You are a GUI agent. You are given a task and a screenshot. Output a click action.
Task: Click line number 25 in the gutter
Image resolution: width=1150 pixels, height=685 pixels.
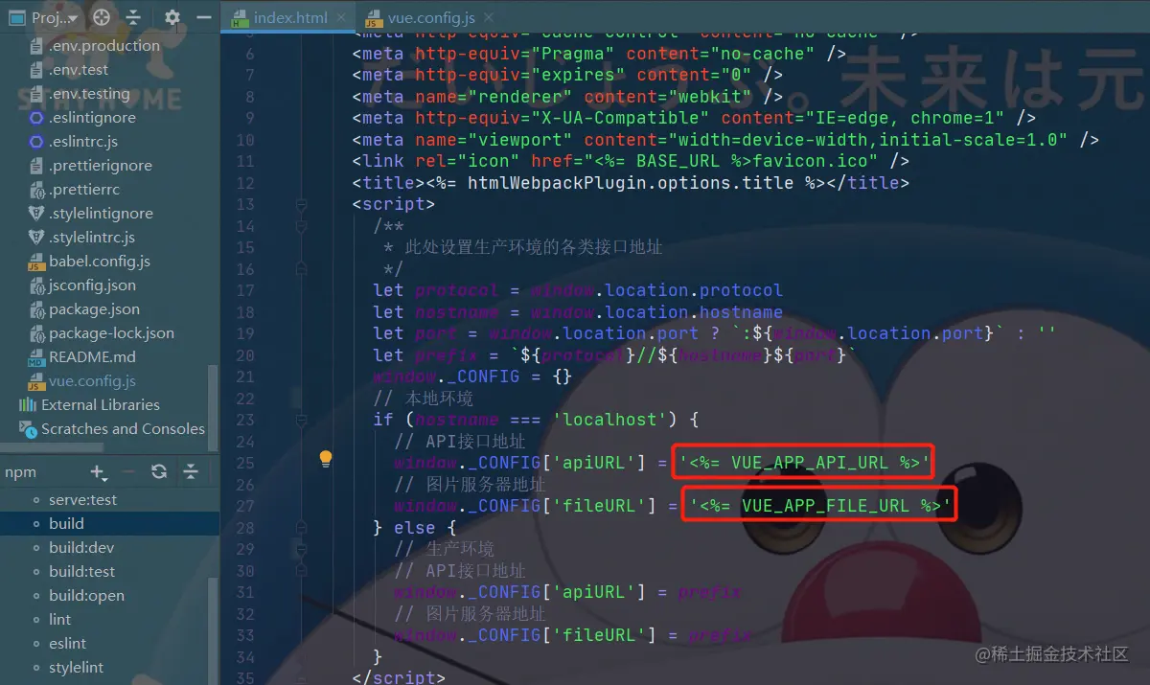(244, 463)
